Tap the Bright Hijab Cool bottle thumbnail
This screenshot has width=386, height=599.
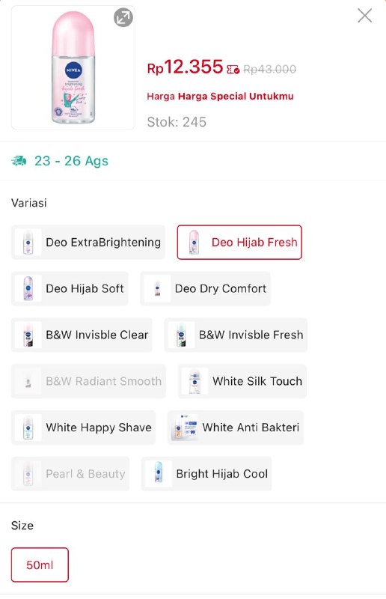coord(159,473)
